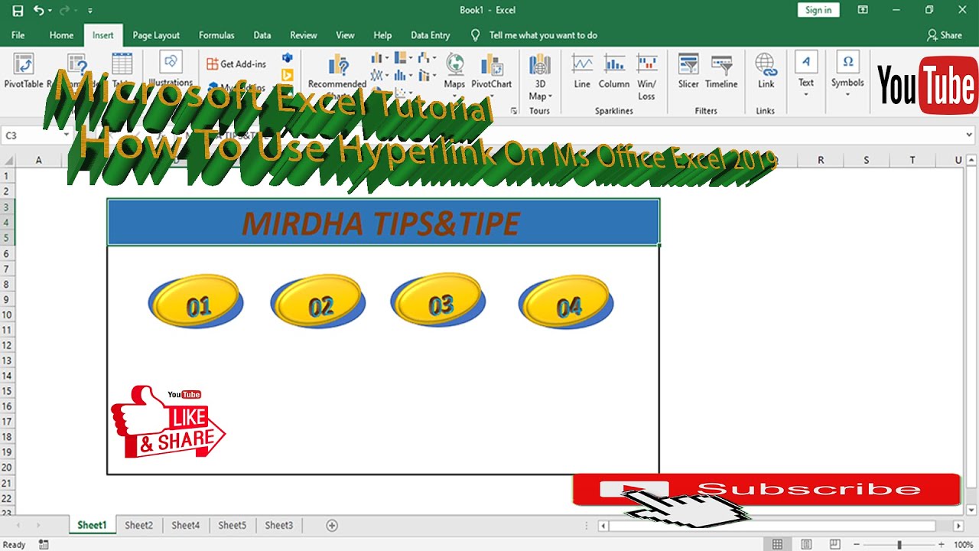Viewport: 979px width, 551px height.
Task: Select the Sheet2 tab
Action: pos(139,525)
